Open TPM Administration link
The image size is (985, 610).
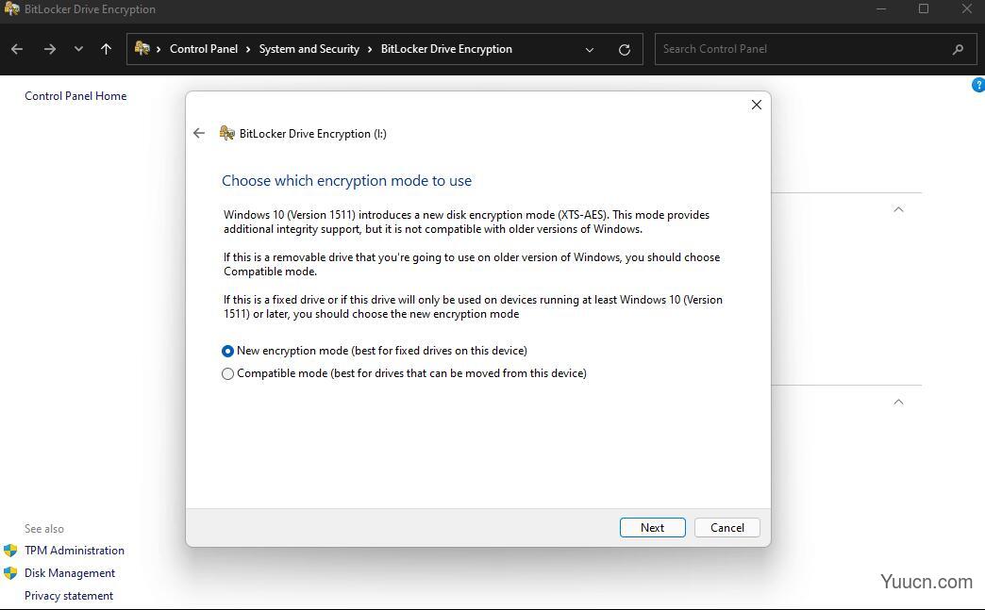coord(75,551)
